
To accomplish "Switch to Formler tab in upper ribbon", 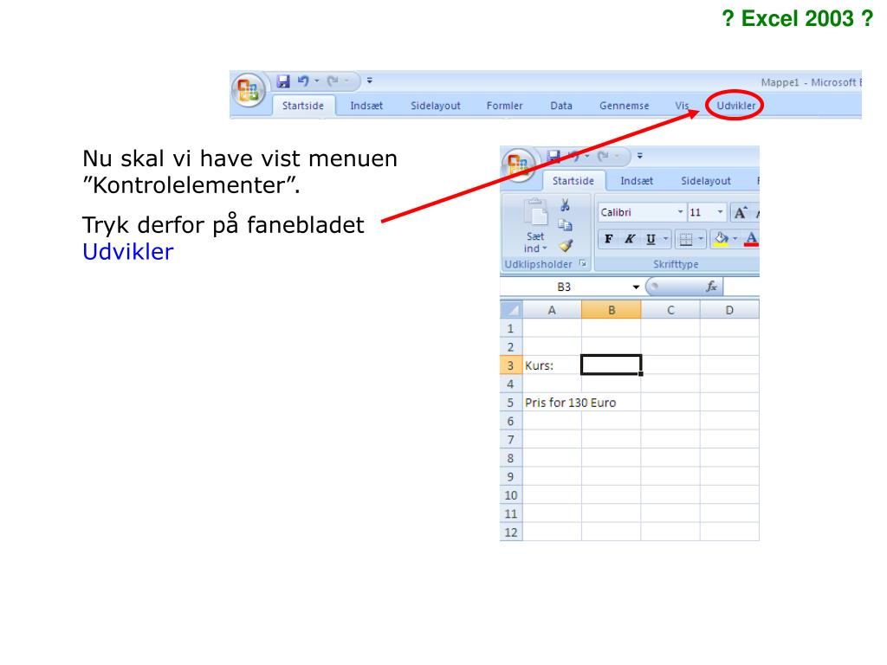I will (504, 106).
